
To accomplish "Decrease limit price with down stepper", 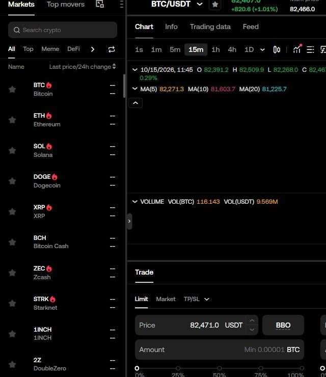I will point(252,330).
